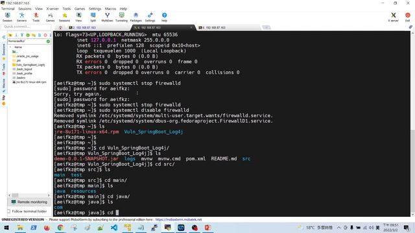Open the Macros menu
Screen dimensions: 415x233
(110, 8)
